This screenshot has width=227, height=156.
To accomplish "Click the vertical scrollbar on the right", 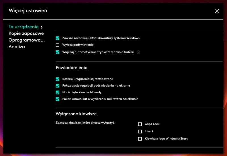I will [223, 74].
